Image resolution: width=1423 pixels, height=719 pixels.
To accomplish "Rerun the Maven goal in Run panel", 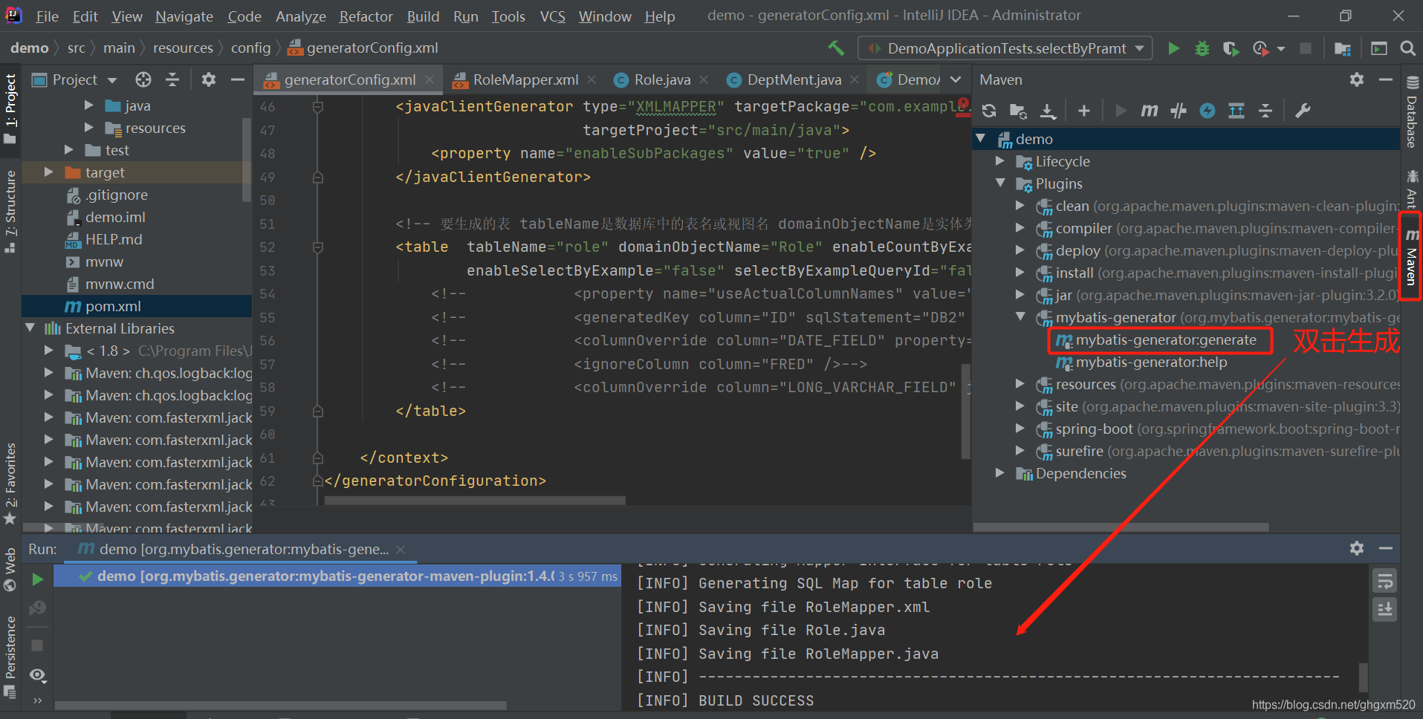I will [37, 579].
